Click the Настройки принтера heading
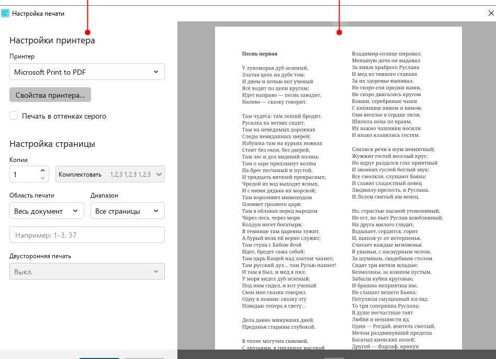Screen dimensions: 496x359 click(52, 40)
